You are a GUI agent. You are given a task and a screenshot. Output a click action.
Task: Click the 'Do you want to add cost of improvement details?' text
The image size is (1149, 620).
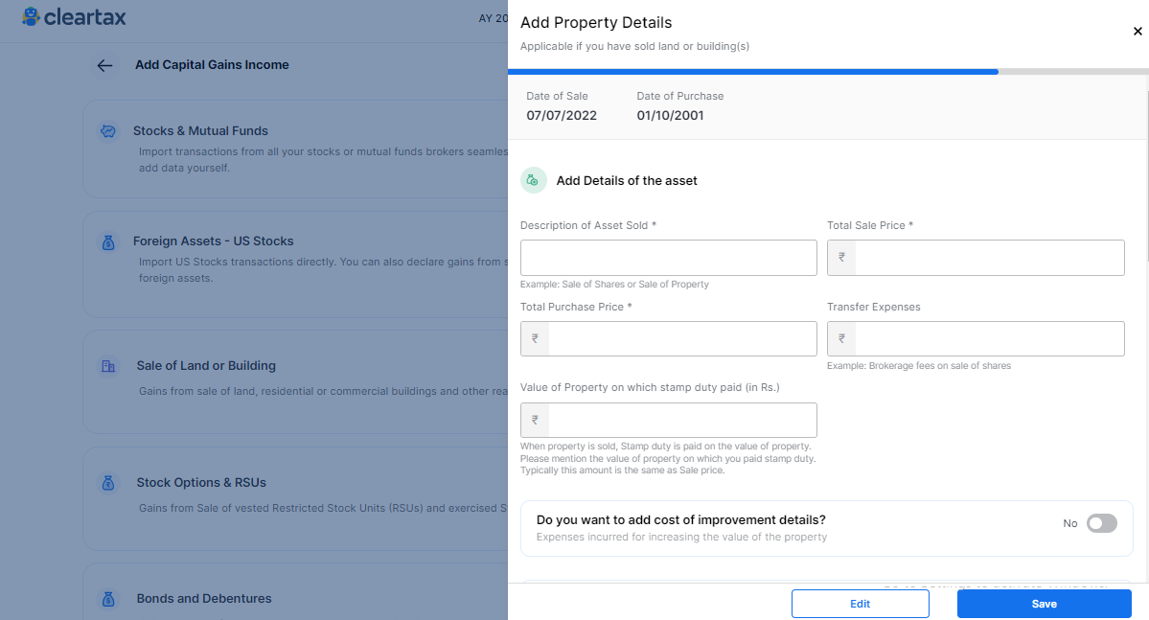[x=680, y=520]
